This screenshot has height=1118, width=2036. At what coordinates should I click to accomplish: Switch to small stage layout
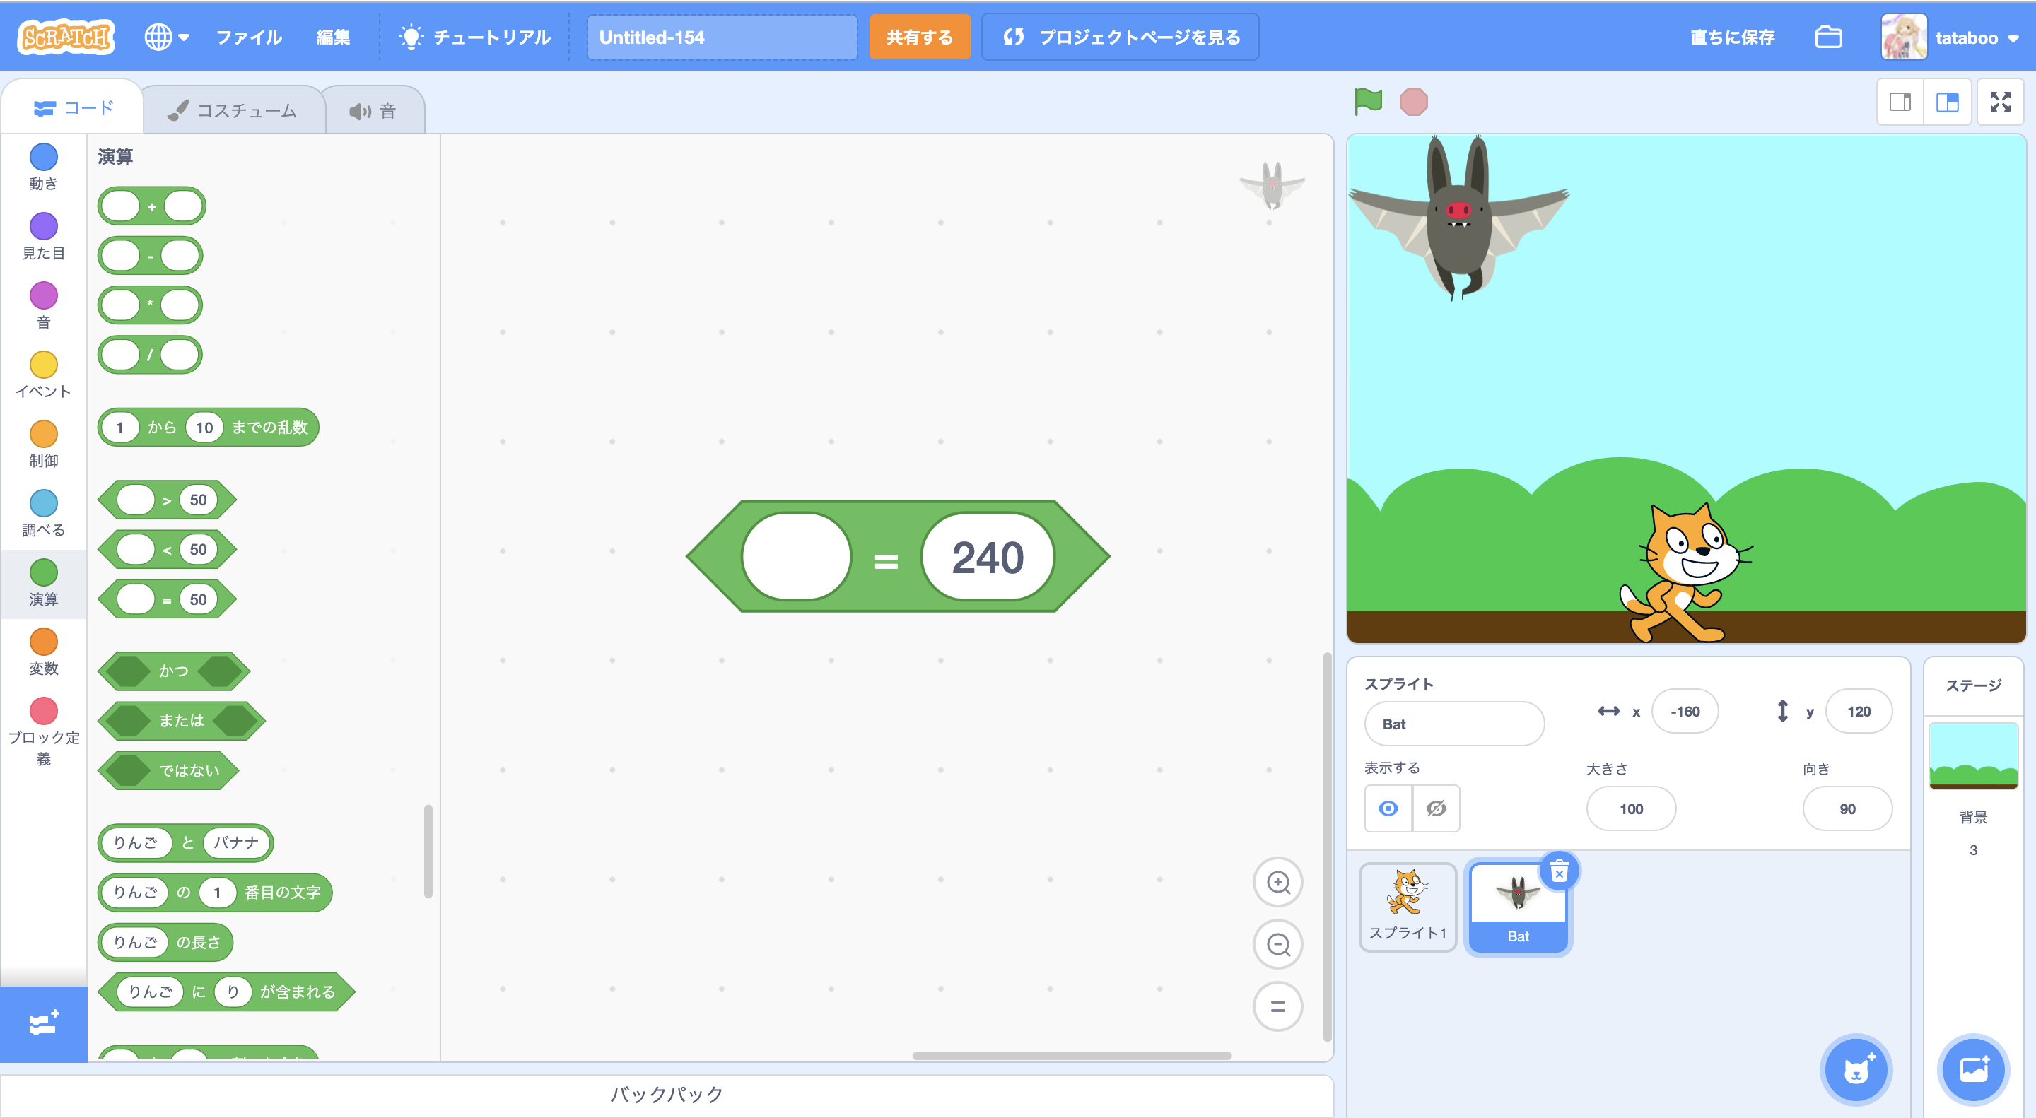pyautogui.click(x=1900, y=102)
